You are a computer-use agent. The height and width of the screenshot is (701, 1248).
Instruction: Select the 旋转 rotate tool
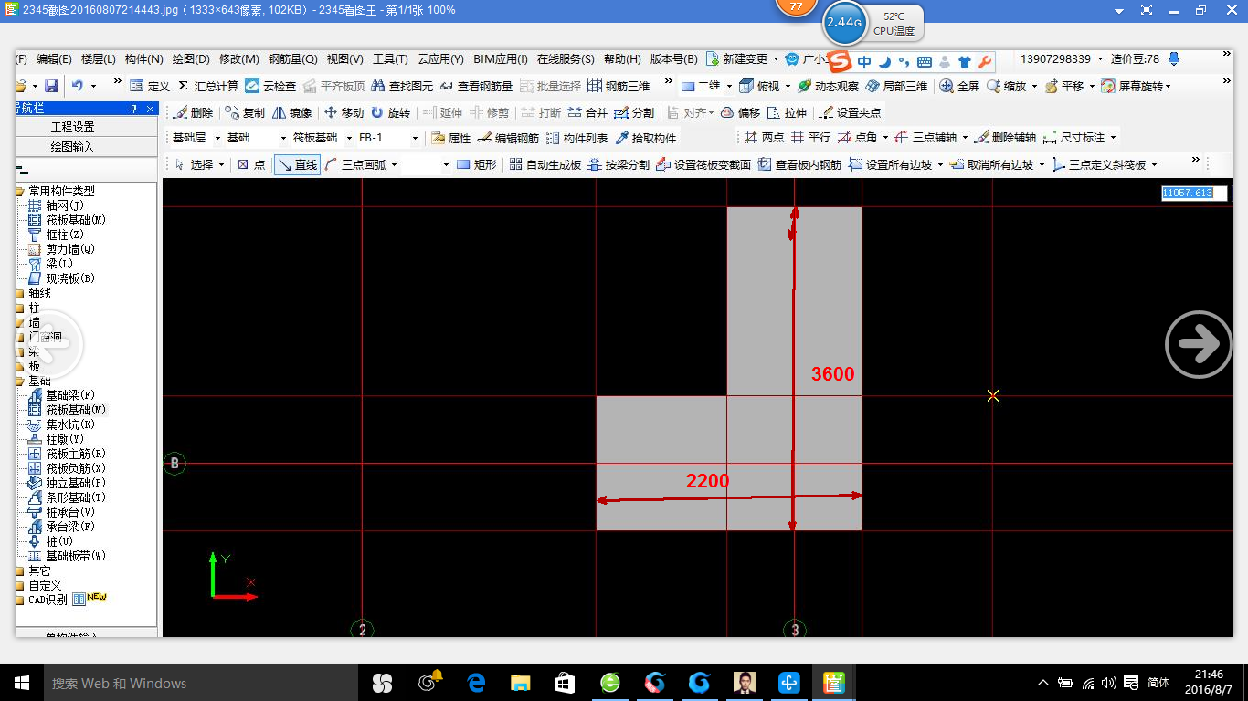pos(390,112)
